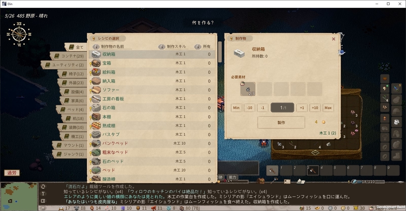Increase quantity with the +10 button
This screenshot has width=406, height=211.
[x=315, y=108]
